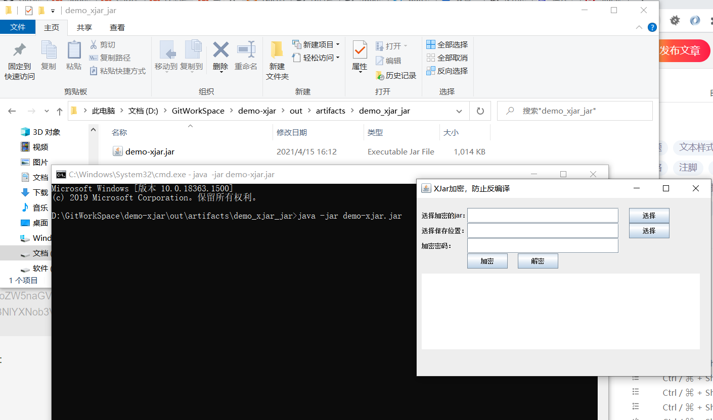Click Copy path (复制路径) in ribbon

coord(110,58)
